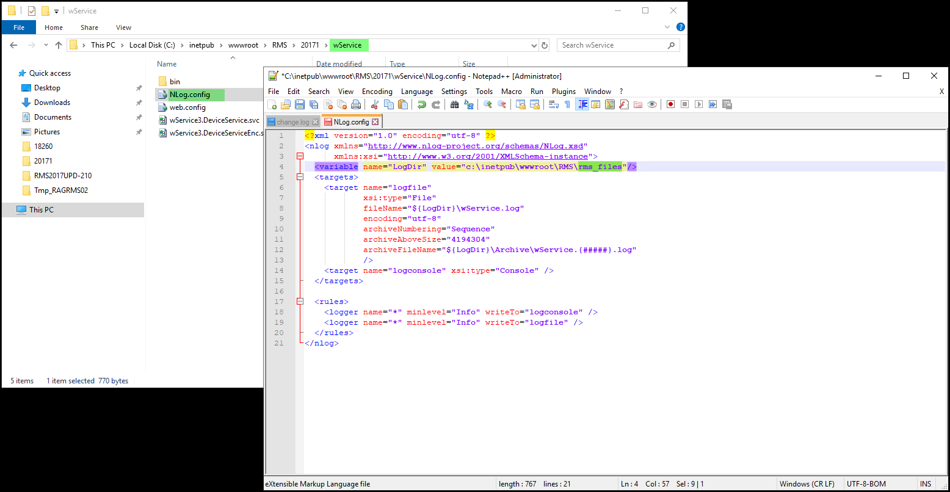Click the Close document toolbar icon
This screenshot has height=492, width=950.
point(328,104)
